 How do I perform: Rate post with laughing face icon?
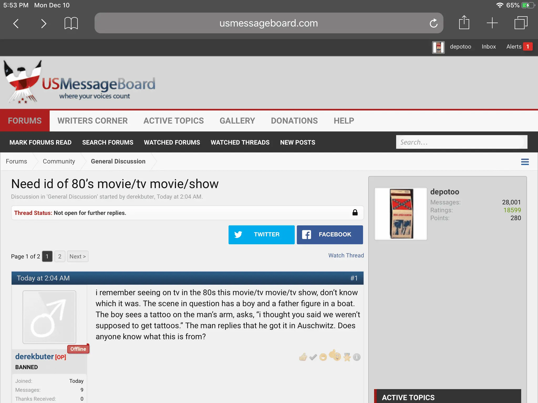pyautogui.click(x=323, y=357)
